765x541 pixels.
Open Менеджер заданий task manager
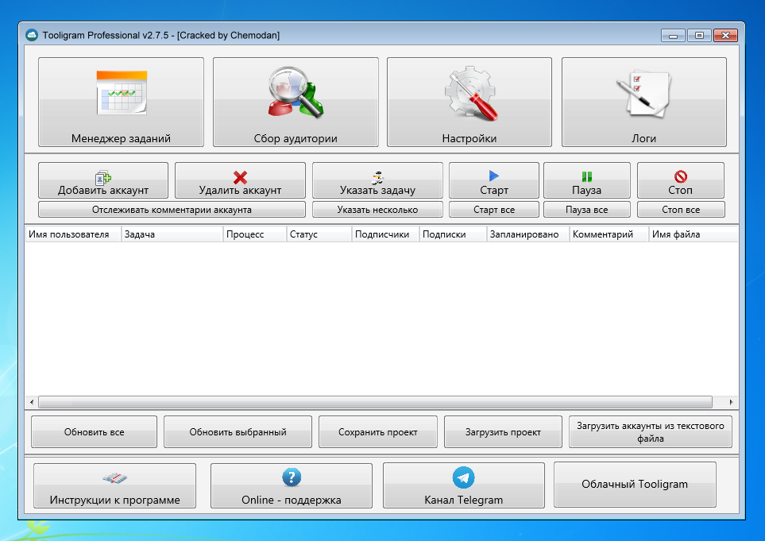tap(121, 102)
